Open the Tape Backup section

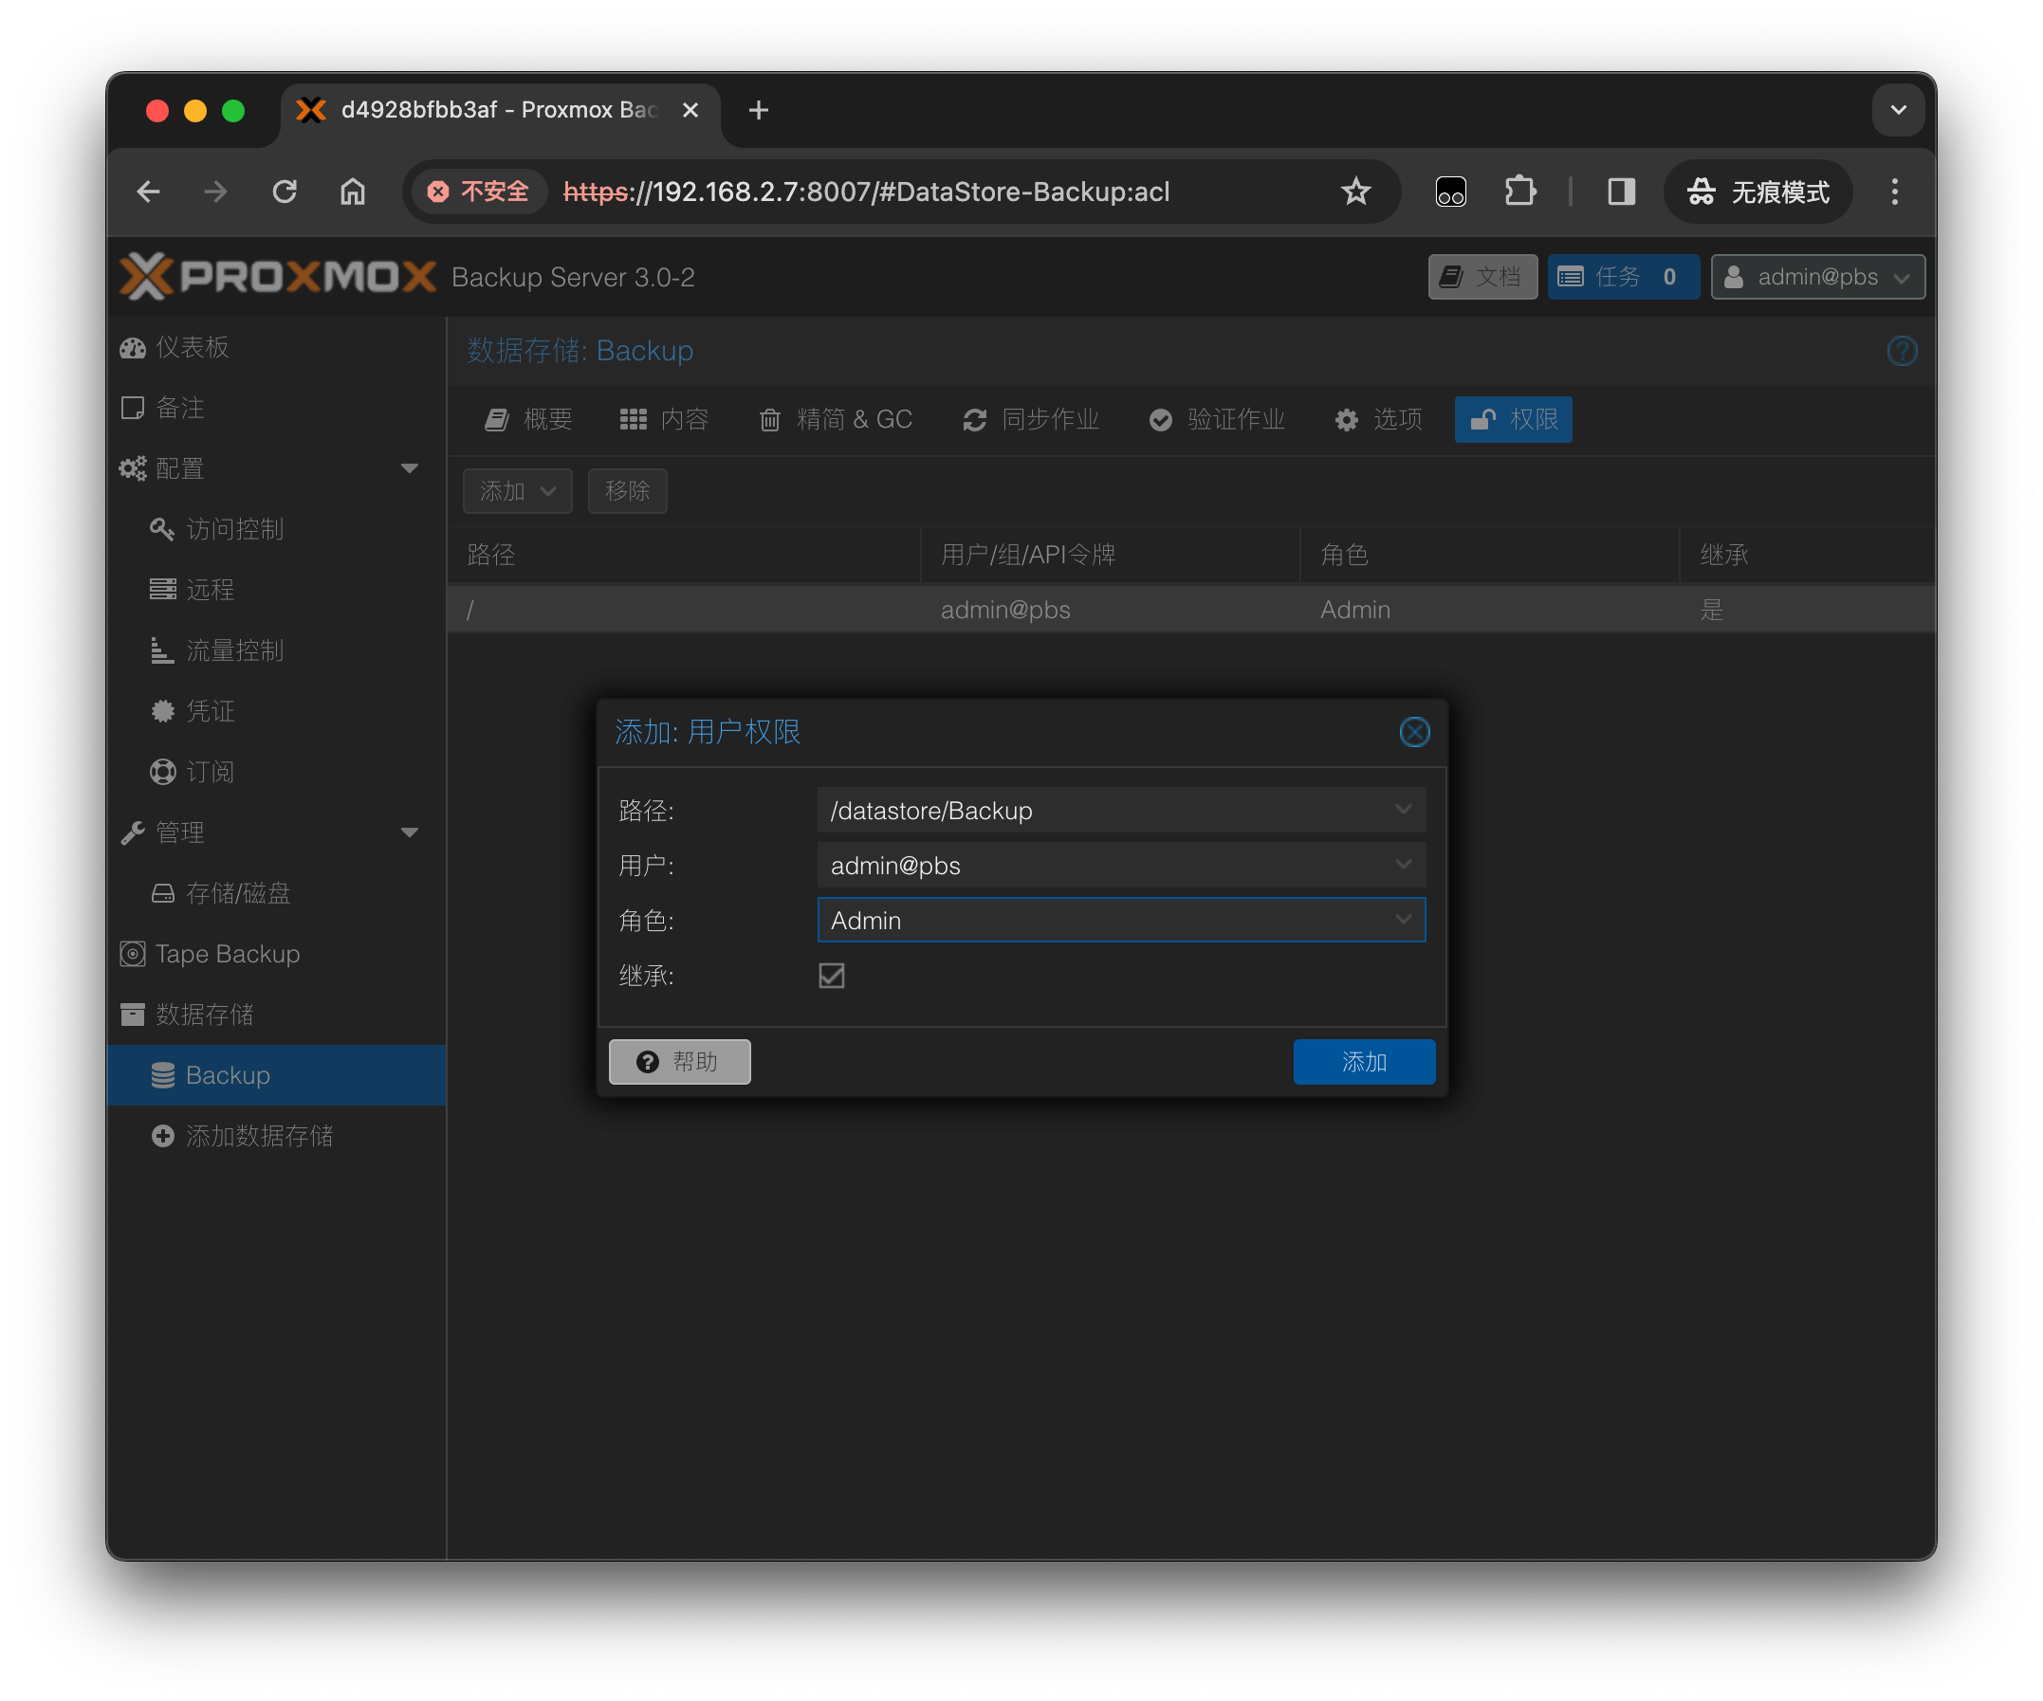pyautogui.click(x=226, y=954)
